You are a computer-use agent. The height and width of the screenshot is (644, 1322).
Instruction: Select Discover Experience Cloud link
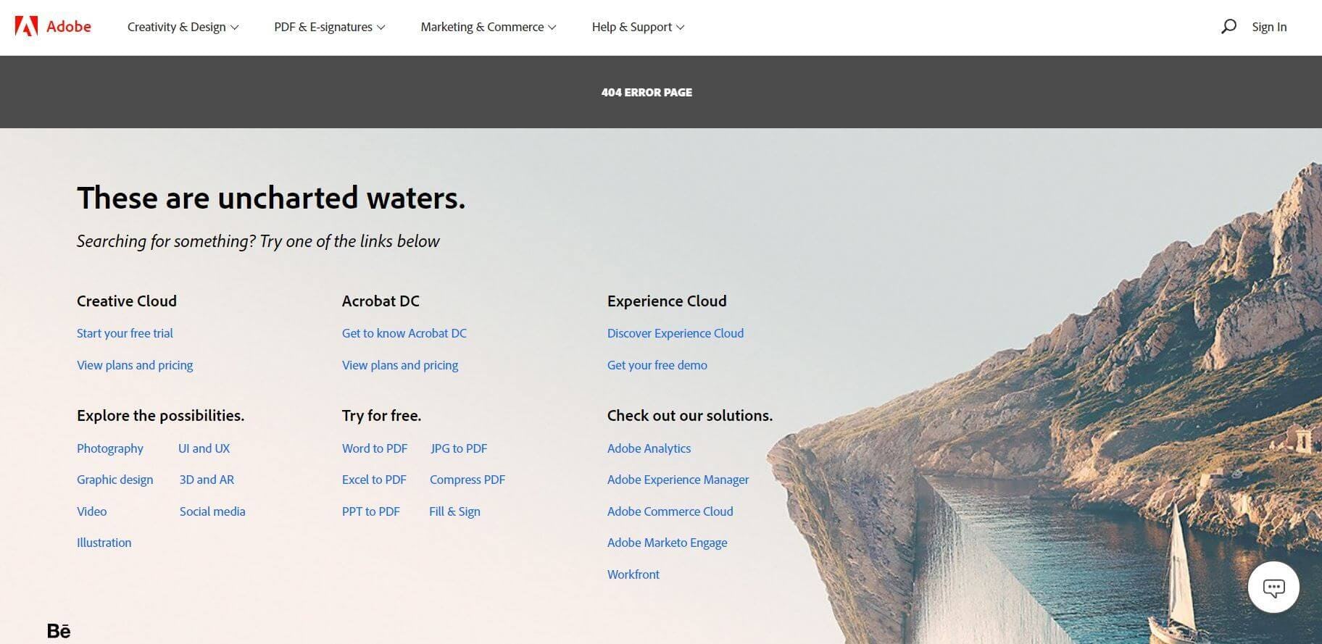click(675, 333)
